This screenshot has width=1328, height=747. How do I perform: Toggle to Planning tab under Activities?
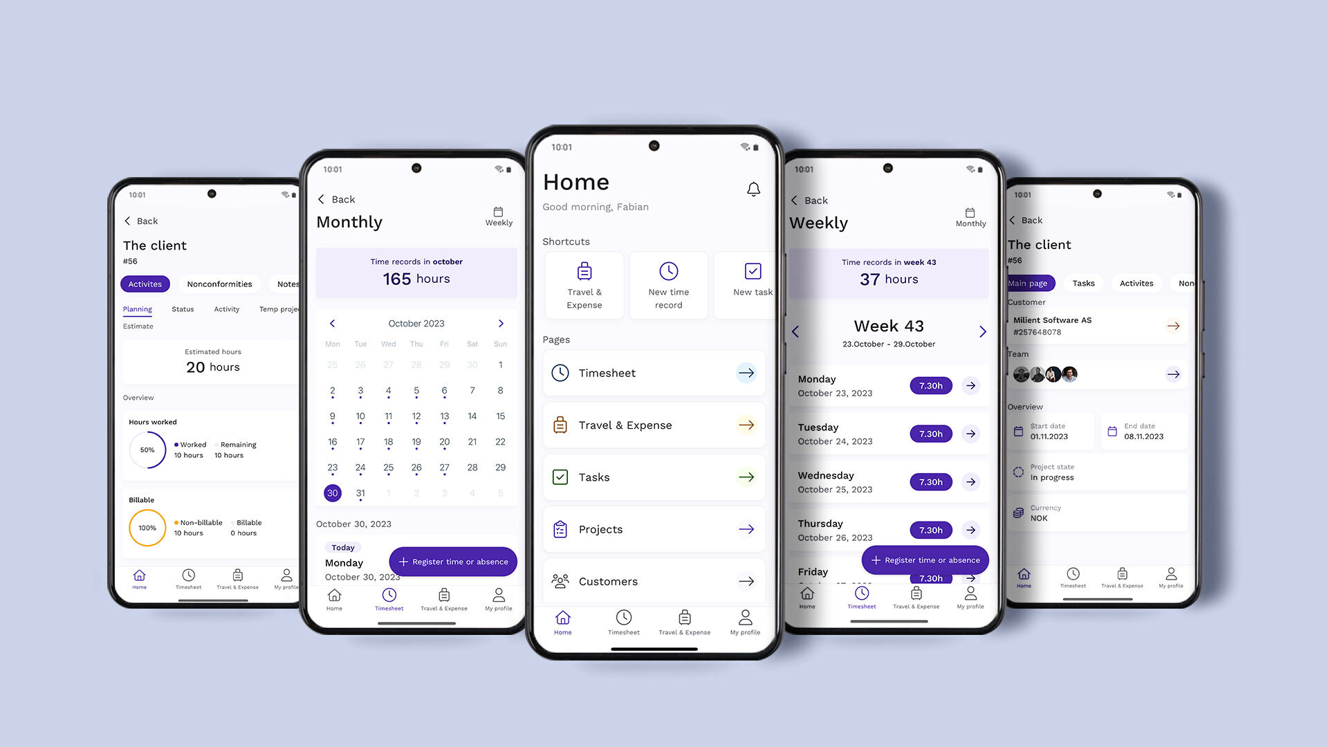pyautogui.click(x=138, y=308)
